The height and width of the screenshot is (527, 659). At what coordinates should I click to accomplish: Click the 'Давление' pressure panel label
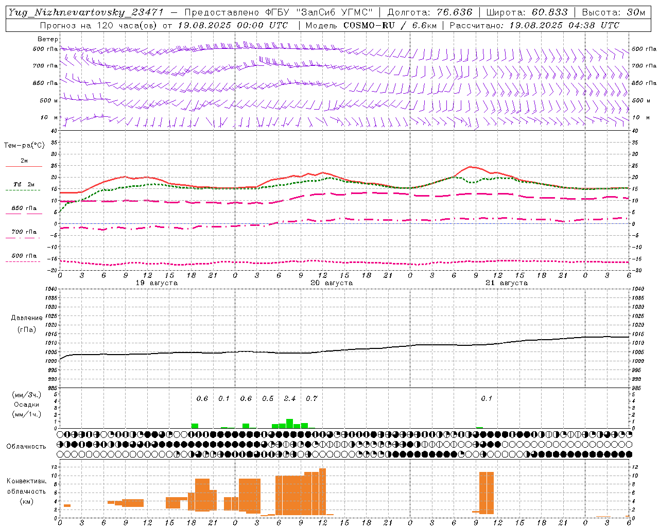click(x=27, y=318)
